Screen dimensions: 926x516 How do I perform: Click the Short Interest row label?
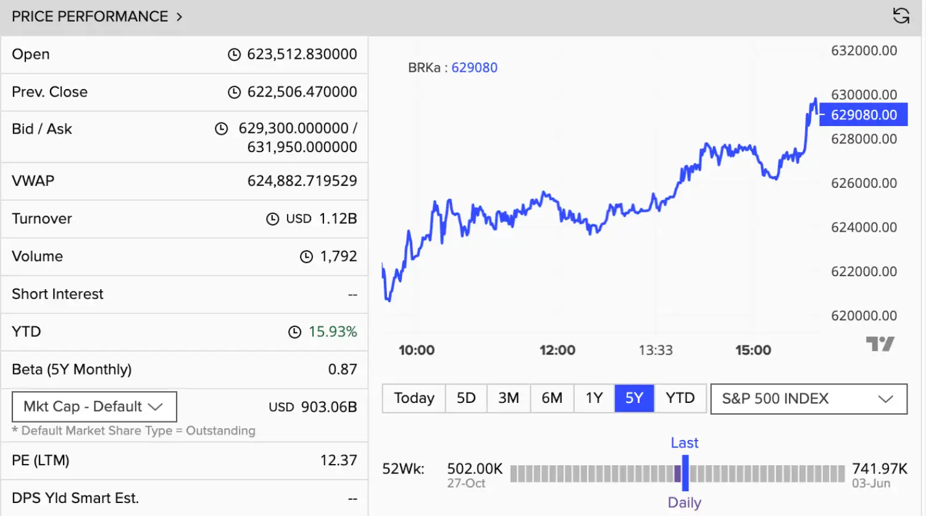click(57, 294)
